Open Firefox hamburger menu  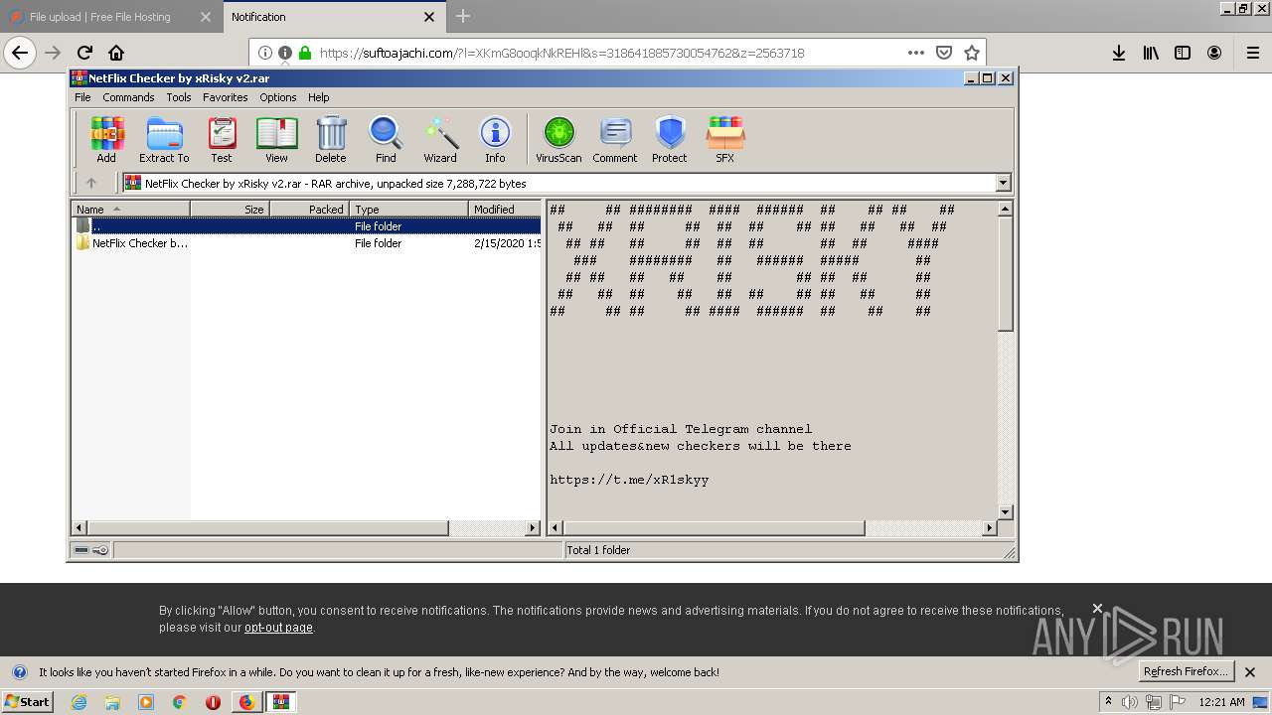pyautogui.click(x=1253, y=53)
